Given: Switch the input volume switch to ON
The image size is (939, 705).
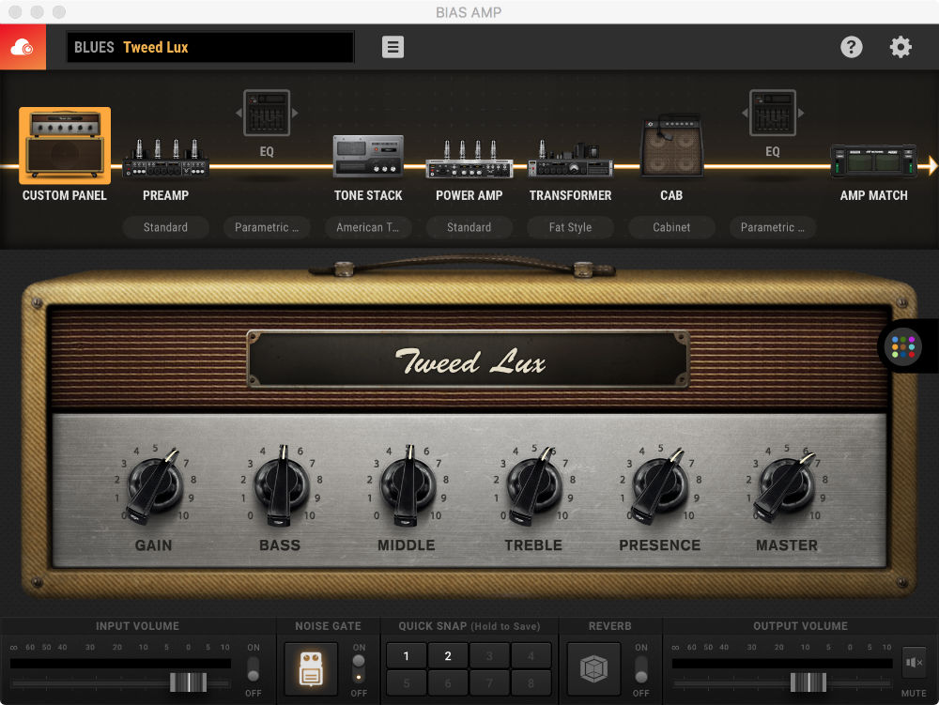Looking at the screenshot, I should (x=253, y=663).
